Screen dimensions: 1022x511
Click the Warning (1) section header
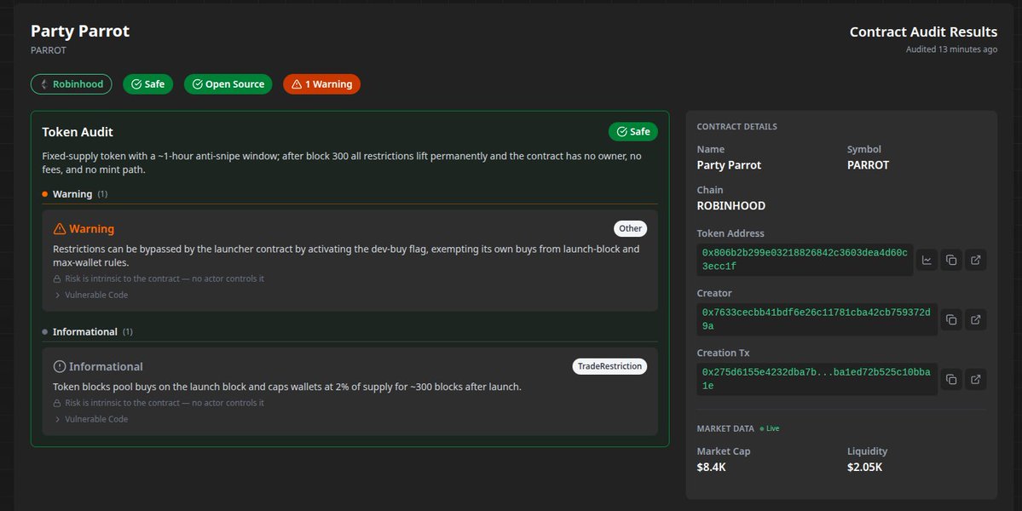(75, 194)
